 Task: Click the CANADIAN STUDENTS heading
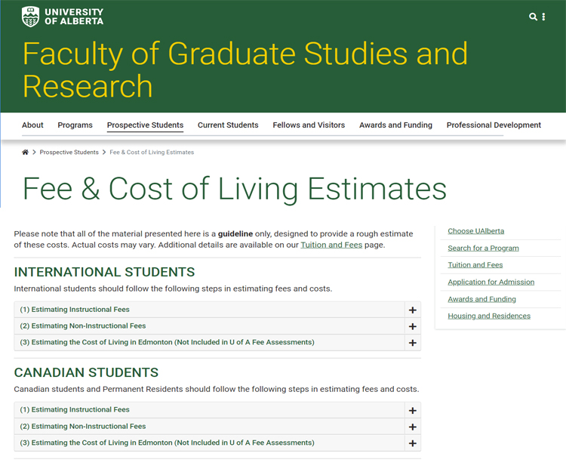click(86, 372)
